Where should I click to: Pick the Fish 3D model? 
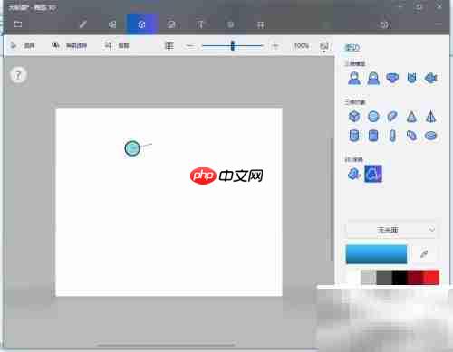click(431, 78)
